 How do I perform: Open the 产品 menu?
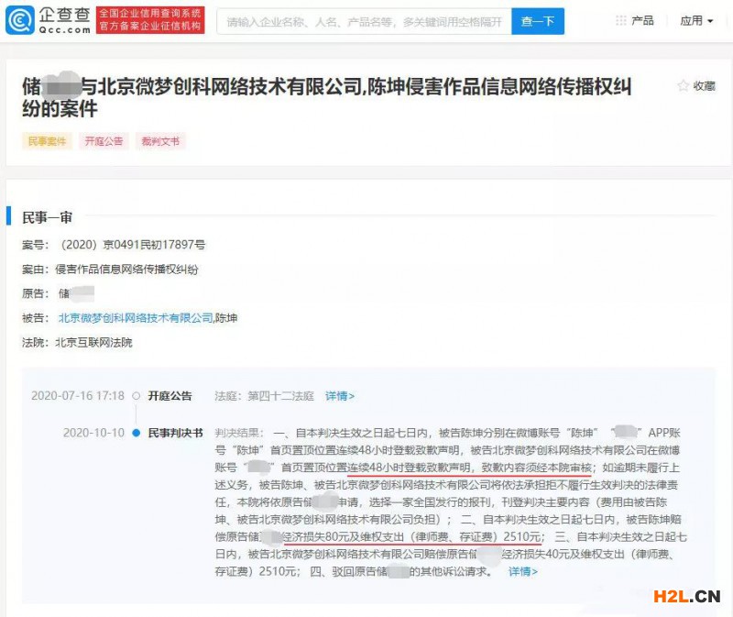point(642,20)
